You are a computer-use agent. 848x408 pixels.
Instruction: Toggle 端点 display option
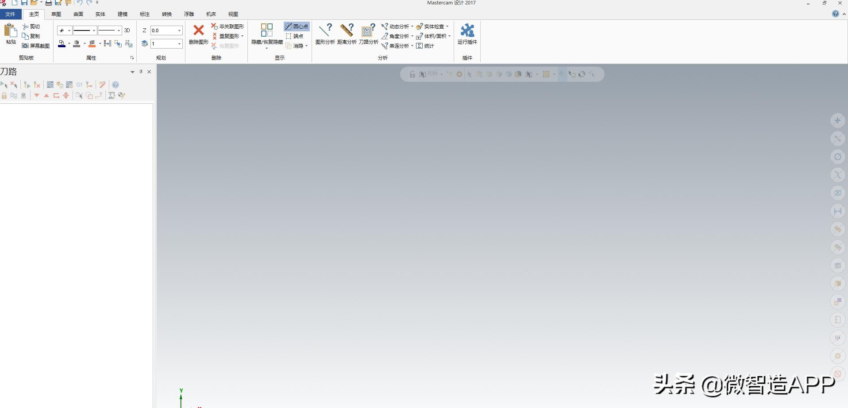pos(295,36)
